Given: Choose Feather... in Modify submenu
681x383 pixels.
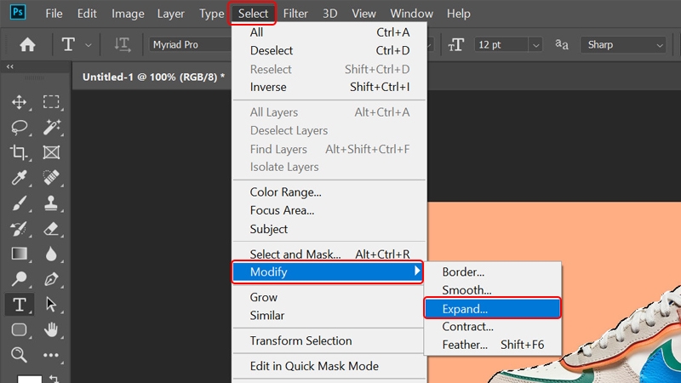Looking at the screenshot, I should 493,345.
